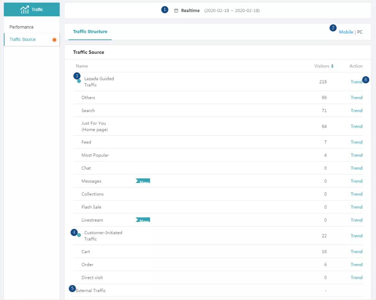
Task: Click the Traffic chart icon in sidebar header
Action: tap(24, 10)
